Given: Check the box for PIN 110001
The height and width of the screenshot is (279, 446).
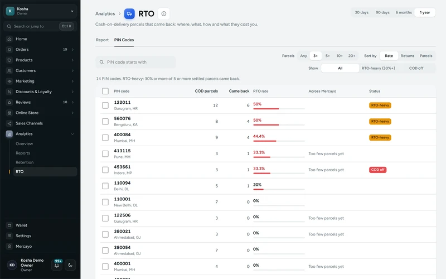Looking at the screenshot, I should (x=105, y=202).
